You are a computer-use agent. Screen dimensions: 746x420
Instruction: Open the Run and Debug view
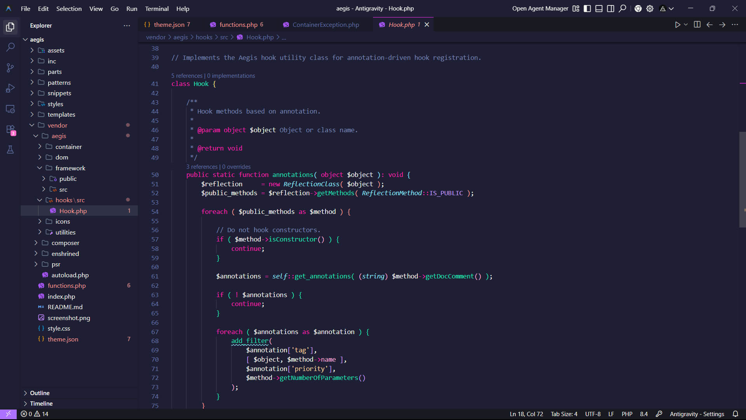(x=10, y=88)
